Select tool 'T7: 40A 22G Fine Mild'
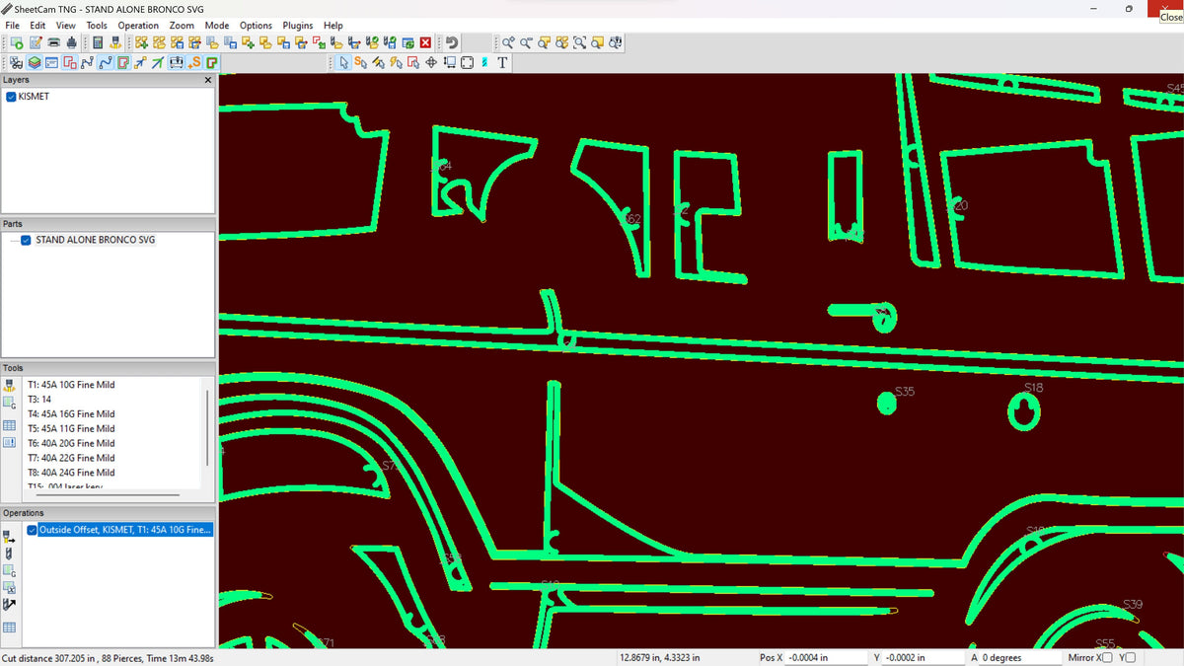This screenshot has height=666, width=1184. click(71, 458)
